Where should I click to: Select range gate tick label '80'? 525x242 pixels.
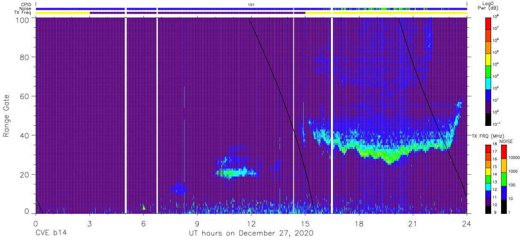point(24,57)
